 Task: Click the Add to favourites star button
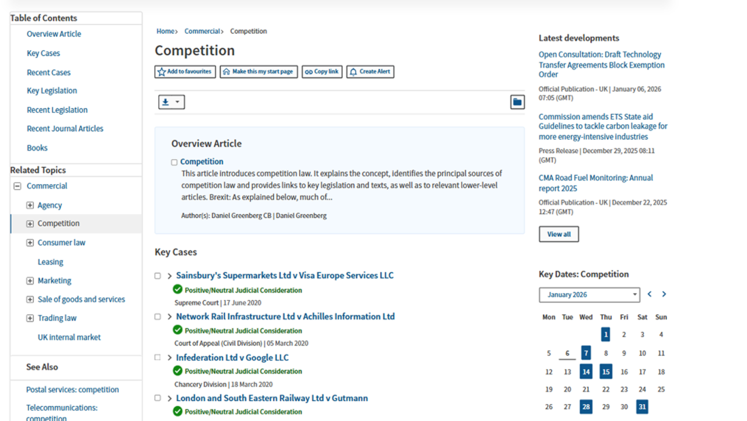(x=185, y=72)
